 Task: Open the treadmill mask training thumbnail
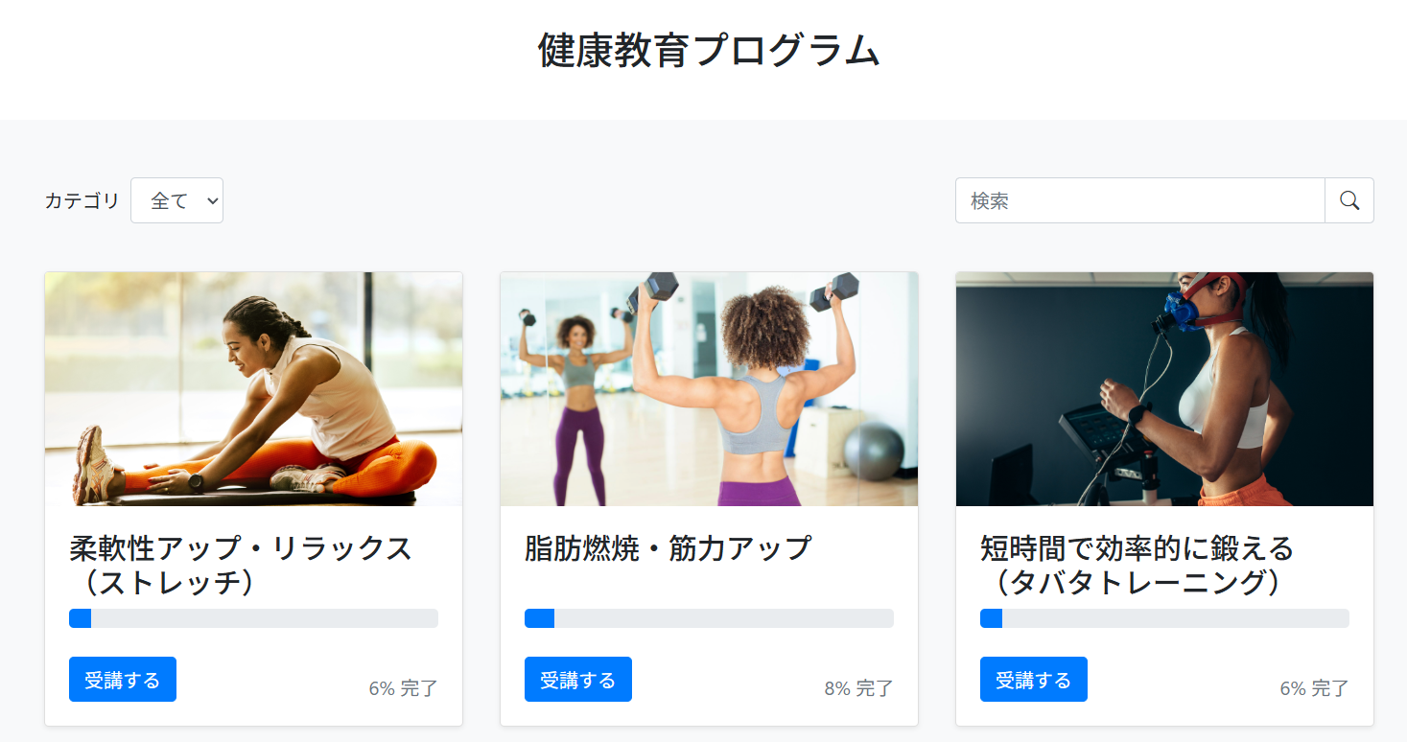pyautogui.click(x=1164, y=389)
